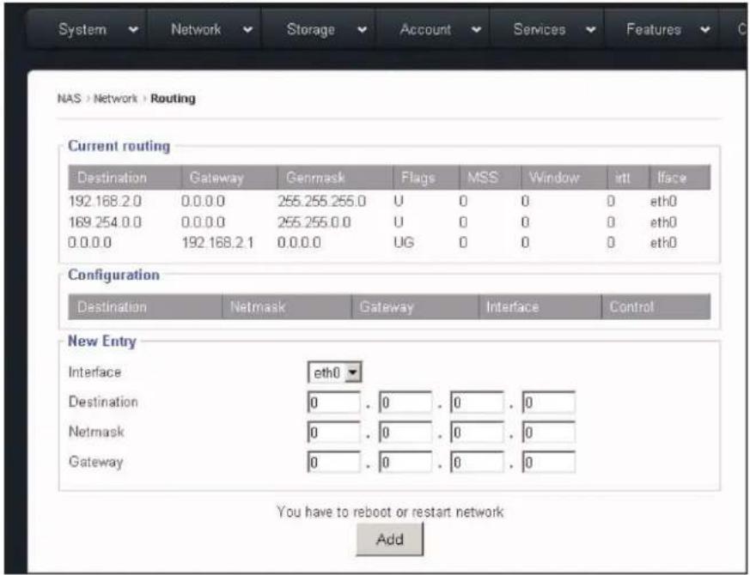
Task: Click Netmask column header in Configuration
Action: 286,307
